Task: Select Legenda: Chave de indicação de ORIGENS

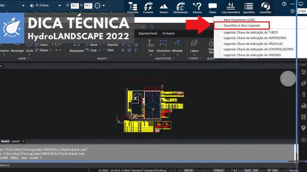Action: (x=252, y=55)
